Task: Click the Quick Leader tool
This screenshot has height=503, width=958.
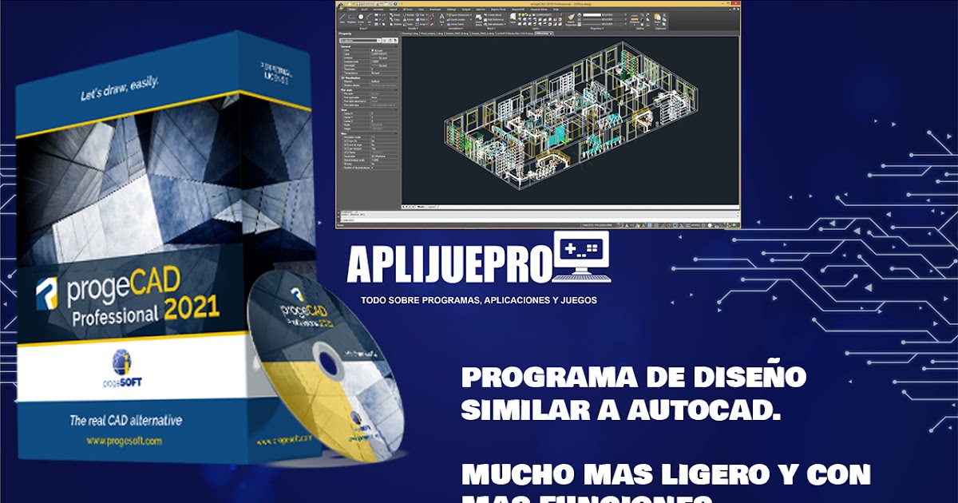Action: pos(457,20)
